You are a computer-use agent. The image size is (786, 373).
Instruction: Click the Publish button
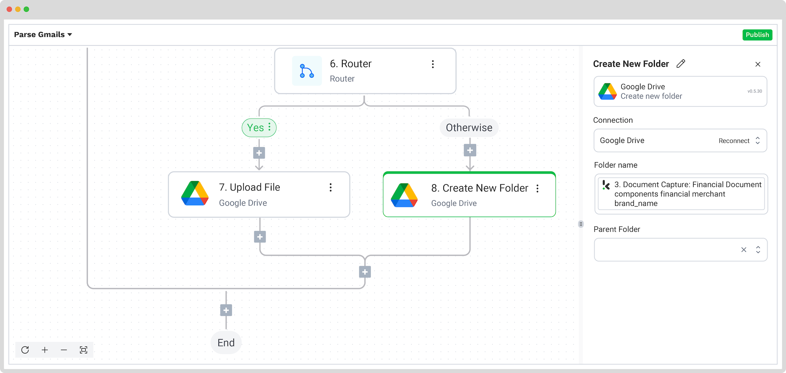[757, 35]
